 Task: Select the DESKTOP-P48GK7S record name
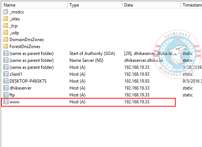(28, 81)
